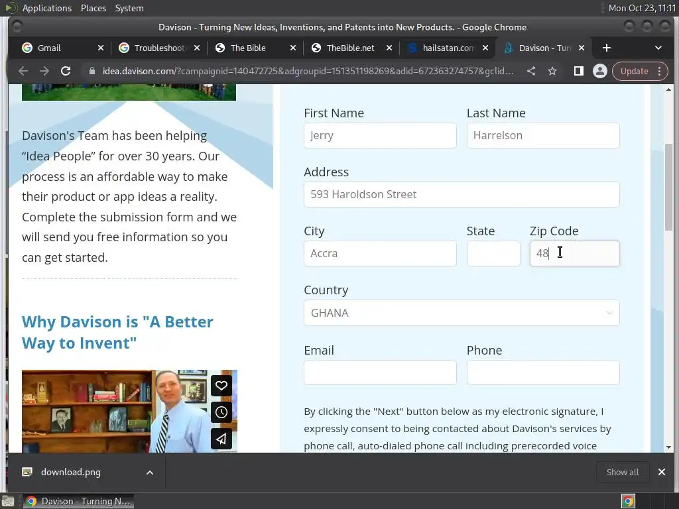Open the tab search dropdown chevron
This screenshot has width=679, height=509.
click(x=658, y=48)
